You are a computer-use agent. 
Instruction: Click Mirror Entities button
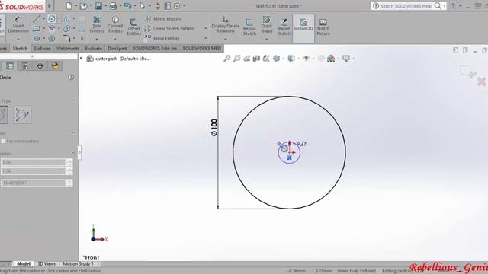(x=162, y=19)
